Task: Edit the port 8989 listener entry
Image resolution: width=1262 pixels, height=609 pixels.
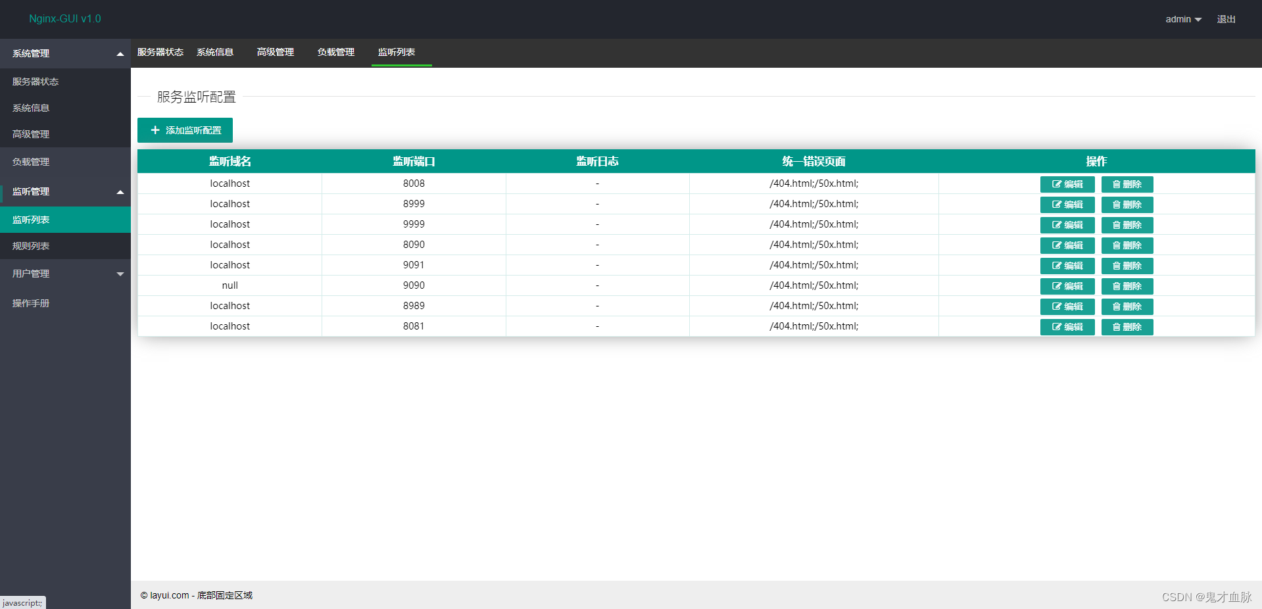Action: [x=1067, y=306]
